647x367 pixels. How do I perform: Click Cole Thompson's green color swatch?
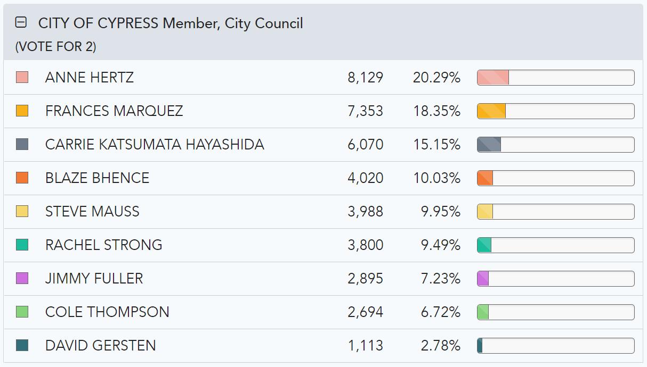coord(22,312)
